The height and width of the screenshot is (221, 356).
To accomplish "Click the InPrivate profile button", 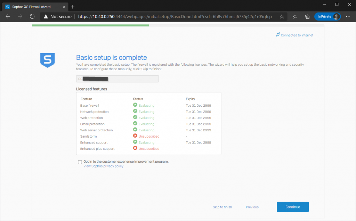I will pos(327,17).
